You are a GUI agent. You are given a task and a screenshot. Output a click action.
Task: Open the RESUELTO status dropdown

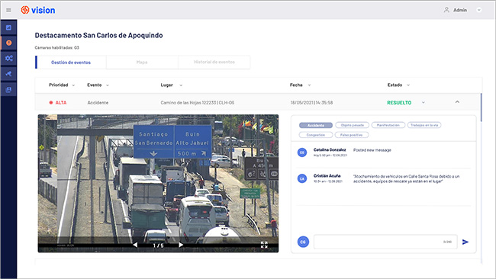point(424,103)
